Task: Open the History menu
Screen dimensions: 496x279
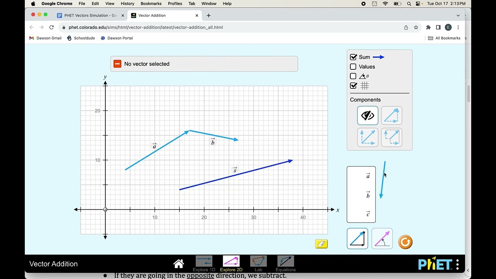Action: pos(127,3)
